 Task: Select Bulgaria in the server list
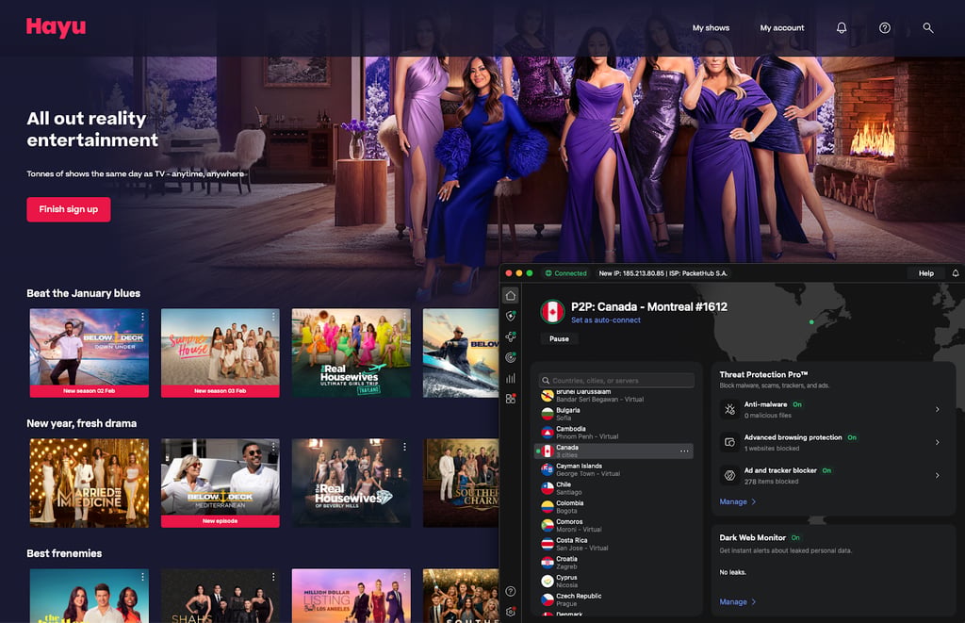point(614,414)
